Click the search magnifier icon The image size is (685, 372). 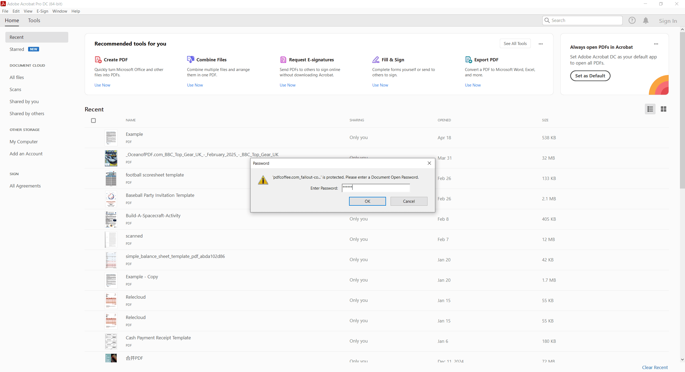[547, 20]
